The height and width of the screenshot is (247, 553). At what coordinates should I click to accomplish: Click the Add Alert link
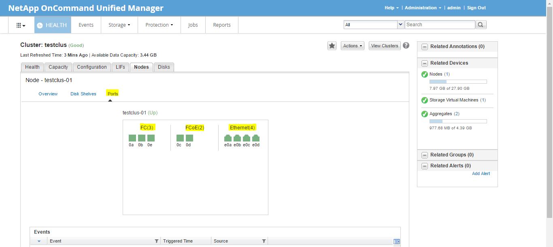(x=481, y=173)
